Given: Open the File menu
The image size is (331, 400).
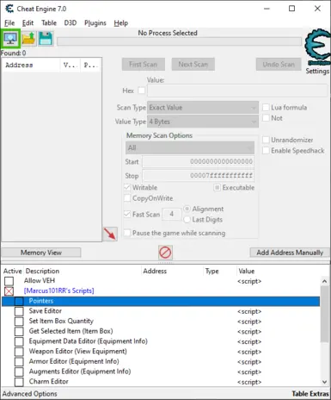Looking at the screenshot, I should tap(9, 23).
